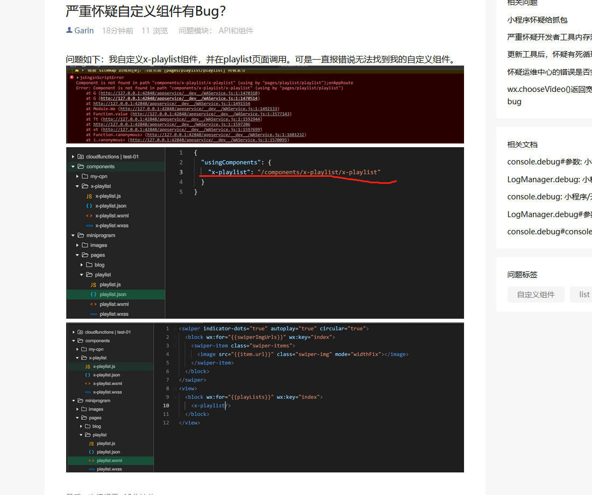Click miniprogram folder icon in JSON screenshot
The width and height of the screenshot is (592, 495).
(81, 235)
